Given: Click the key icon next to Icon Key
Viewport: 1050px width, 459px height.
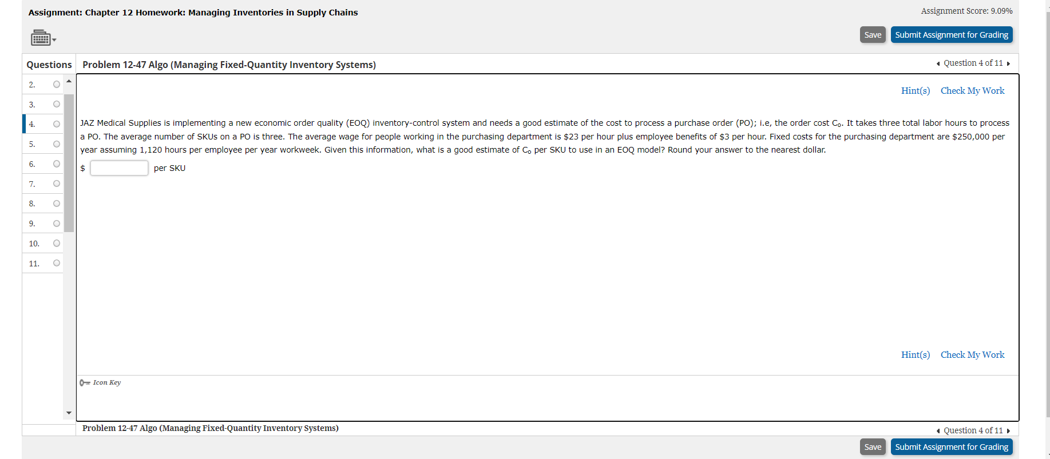Looking at the screenshot, I should pos(84,382).
